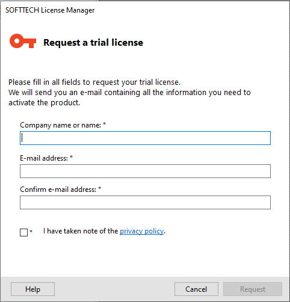The width and height of the screenshot is (290, 302).
Task: Click "I have taken note of the" text
Action: 81,231
